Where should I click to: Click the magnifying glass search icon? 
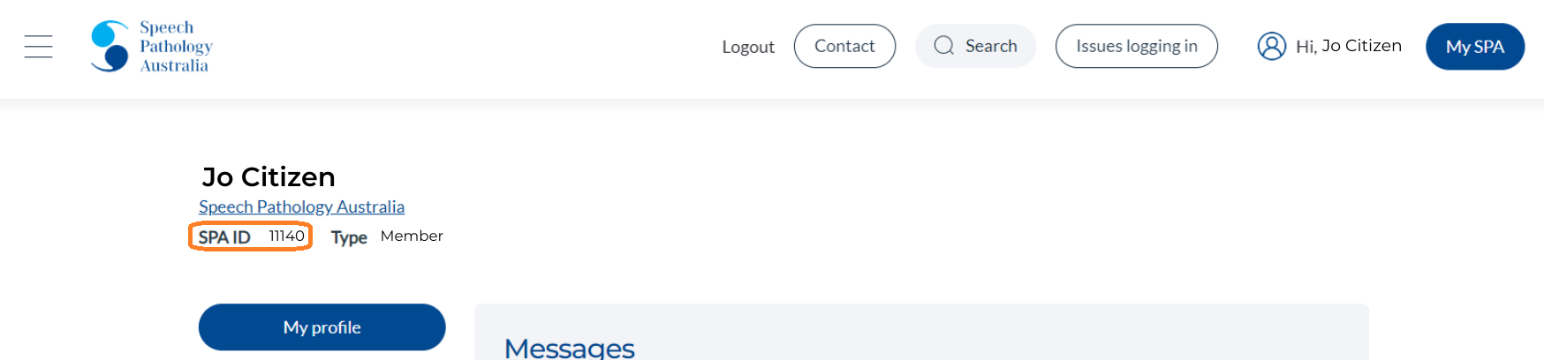pos(943,46)
